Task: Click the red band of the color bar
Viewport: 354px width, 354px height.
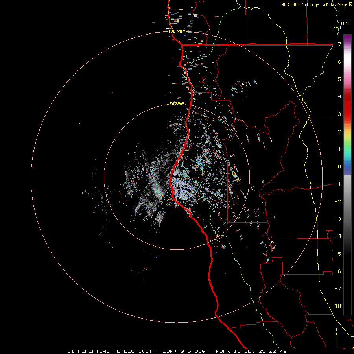Action: pos(347,105)
